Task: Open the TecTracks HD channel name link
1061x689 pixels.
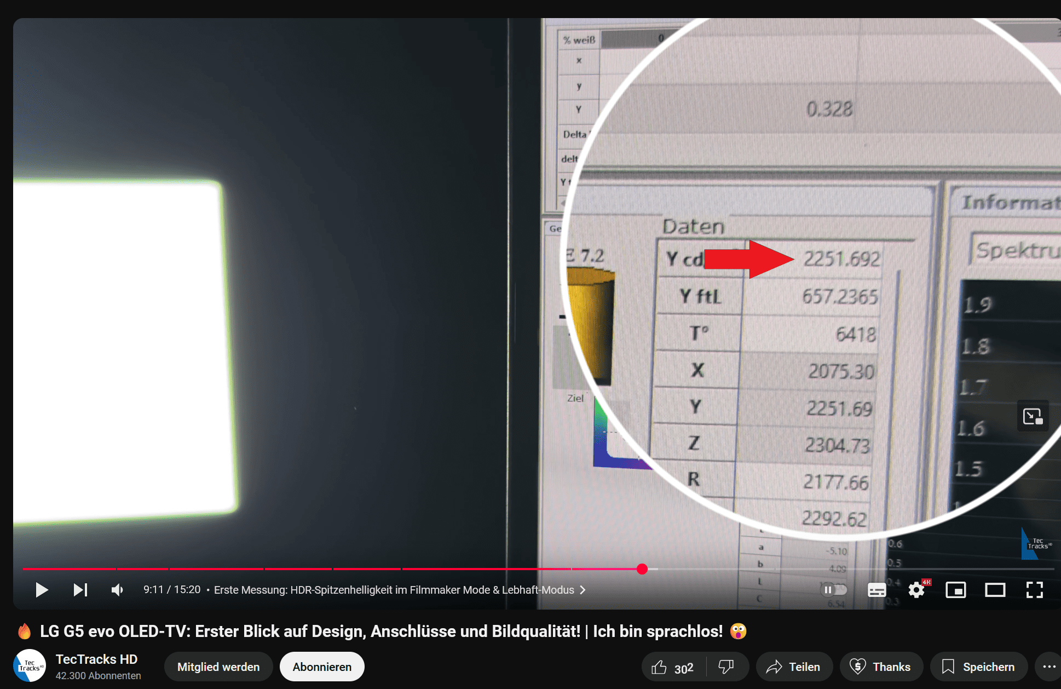Action: click(x=96, y=659)
